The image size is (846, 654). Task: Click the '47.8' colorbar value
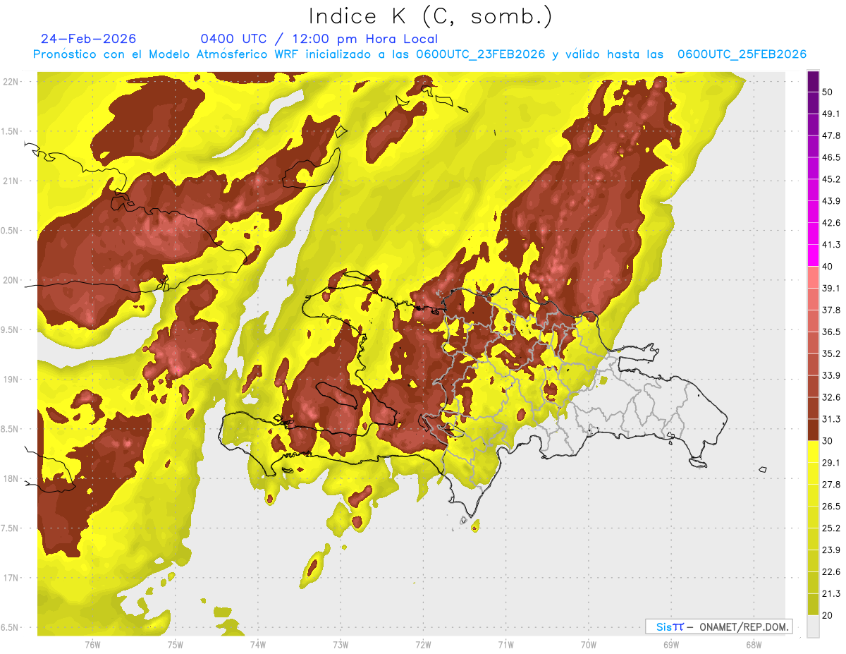point(831,135)
